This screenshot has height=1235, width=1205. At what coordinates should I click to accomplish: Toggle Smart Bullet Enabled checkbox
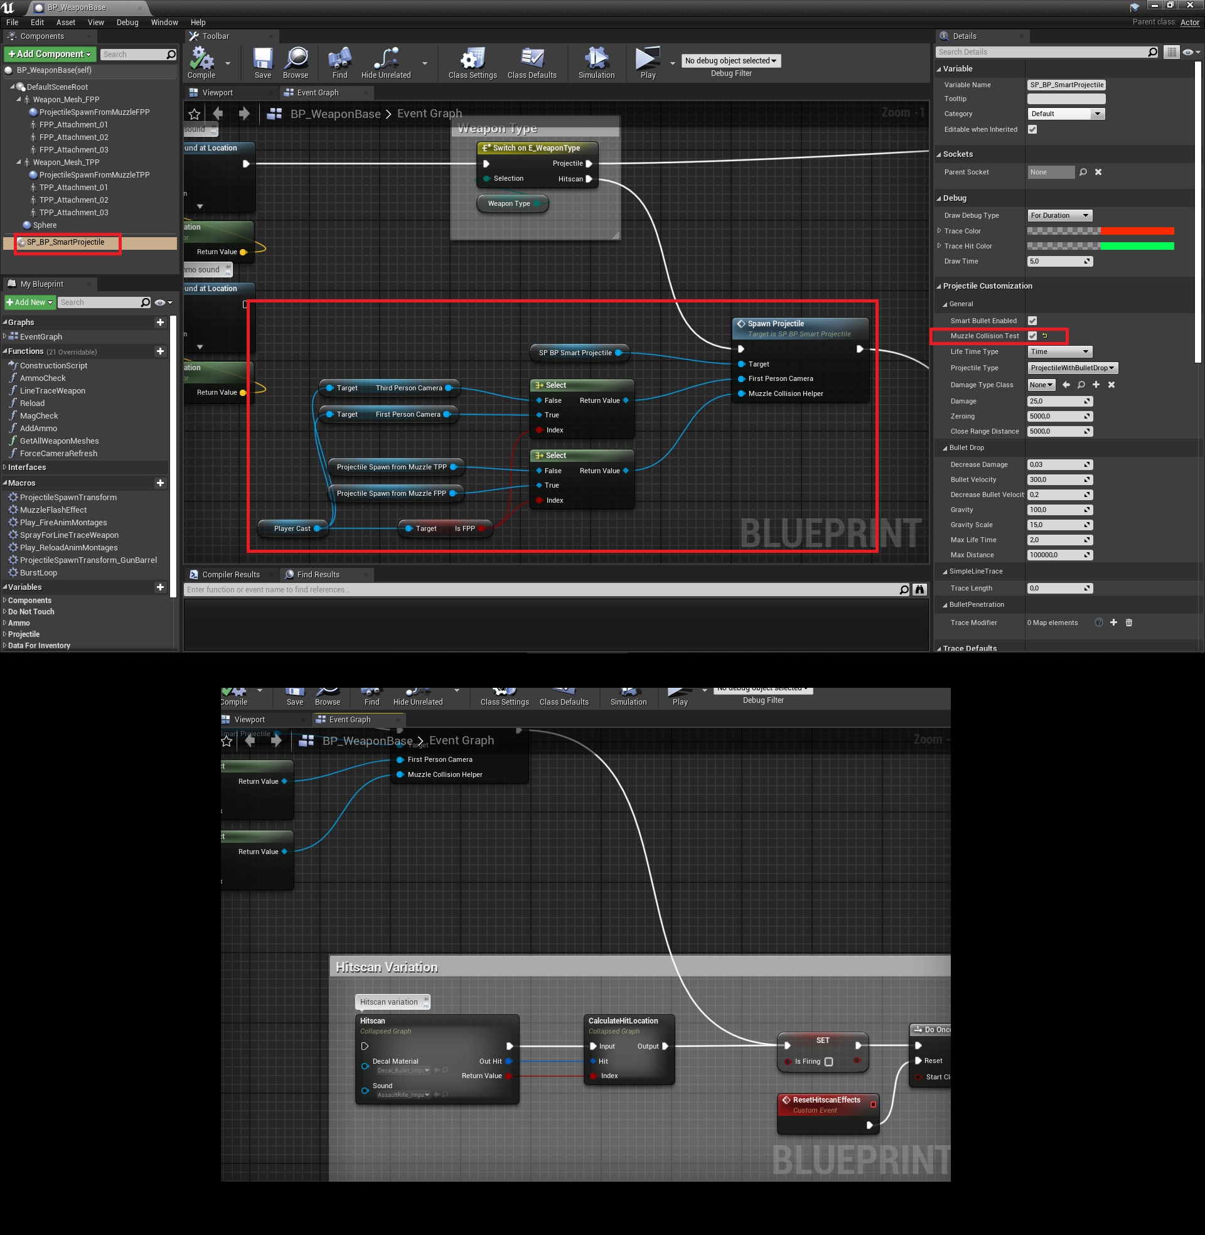coord(1032,321)
